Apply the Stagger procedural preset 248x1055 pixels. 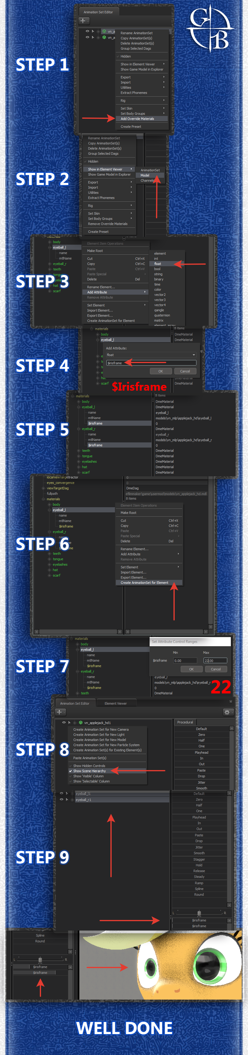[x=199, y=859]
